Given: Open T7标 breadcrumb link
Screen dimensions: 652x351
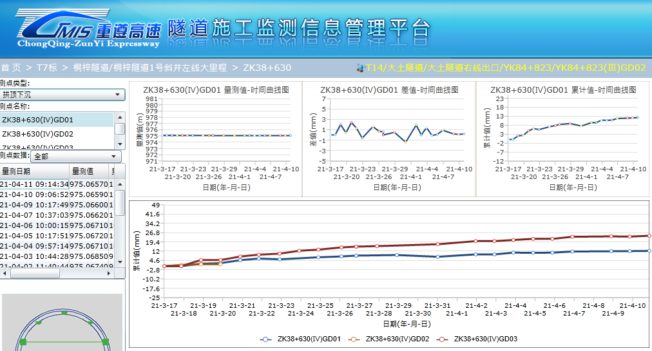Looking at the screenshot, I should click(46, 68).
